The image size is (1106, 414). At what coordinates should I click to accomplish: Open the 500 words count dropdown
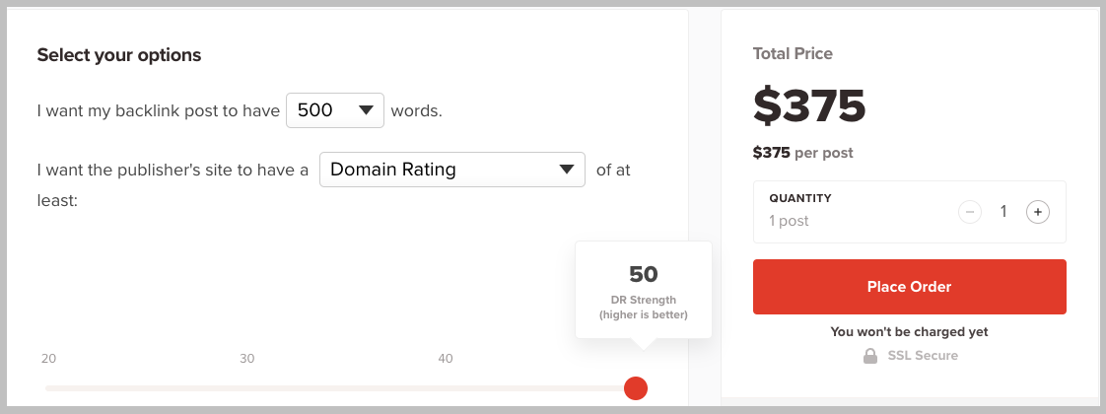(334, 110)
